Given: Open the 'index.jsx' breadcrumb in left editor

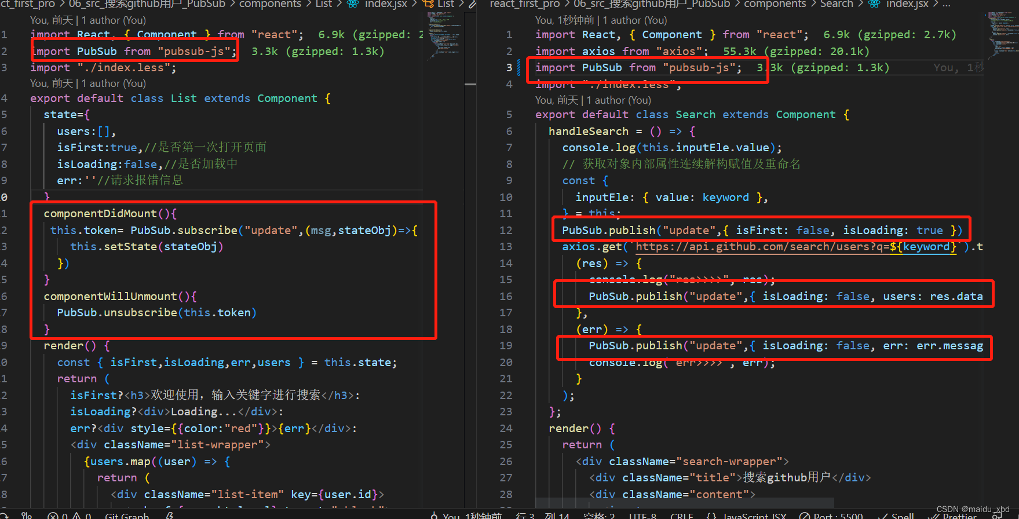Looking at the screenshot, I should pyautogui.click(x=386, y=4).
